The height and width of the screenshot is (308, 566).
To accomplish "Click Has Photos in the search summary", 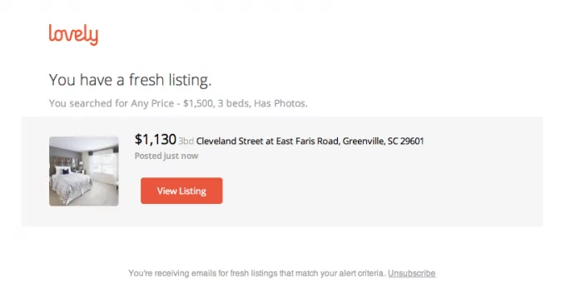I will click(x=281, y=103).
